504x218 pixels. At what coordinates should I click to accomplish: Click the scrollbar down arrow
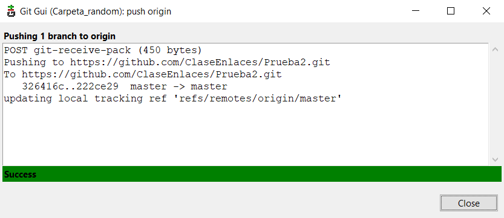pos(495,159)
